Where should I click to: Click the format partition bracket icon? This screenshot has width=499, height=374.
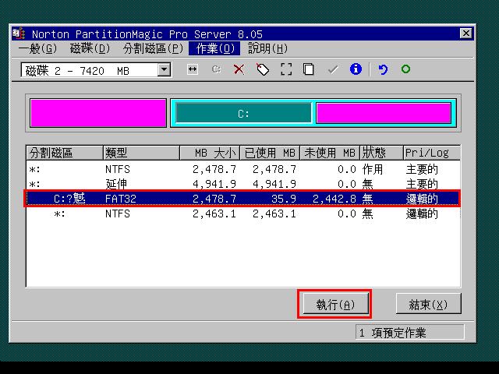point(286,69)
